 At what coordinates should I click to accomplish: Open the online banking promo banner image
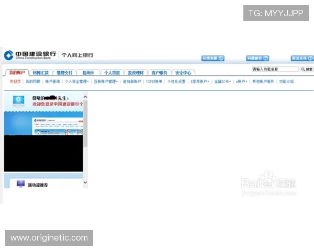tap(43, 123)
